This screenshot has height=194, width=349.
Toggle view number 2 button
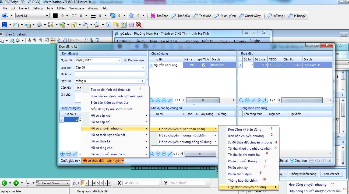87,183
